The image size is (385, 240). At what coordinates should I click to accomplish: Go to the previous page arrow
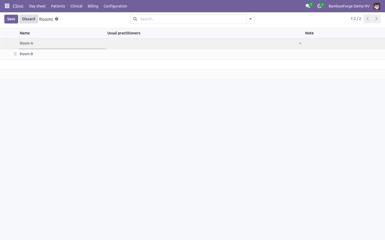(x=368, y=19)
